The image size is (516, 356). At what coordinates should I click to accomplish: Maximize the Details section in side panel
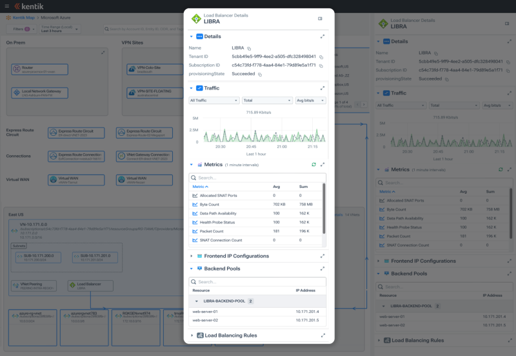pos(510,41)
